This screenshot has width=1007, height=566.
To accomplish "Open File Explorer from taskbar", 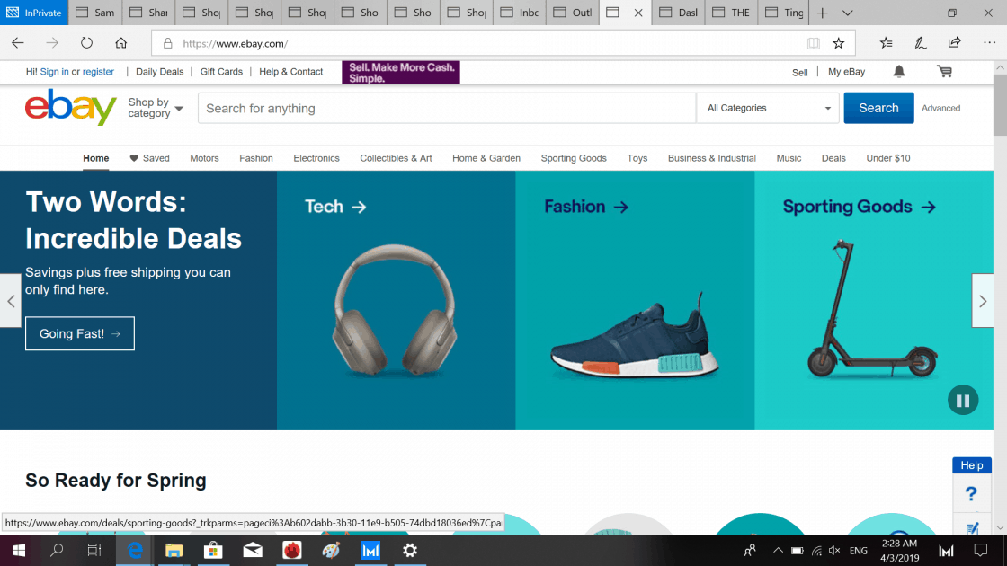I will click(174, 550).
